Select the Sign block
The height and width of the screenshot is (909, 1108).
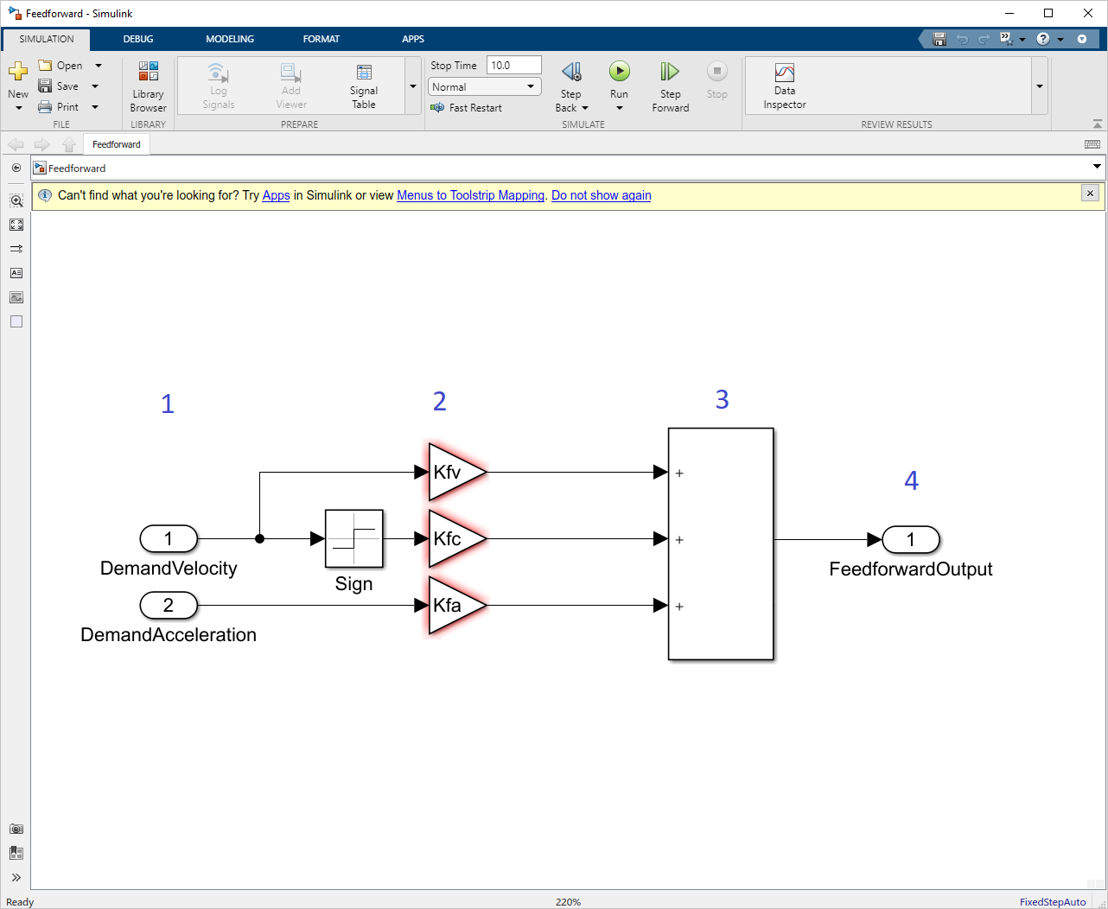pyautogui.click(x=354, y=538)
